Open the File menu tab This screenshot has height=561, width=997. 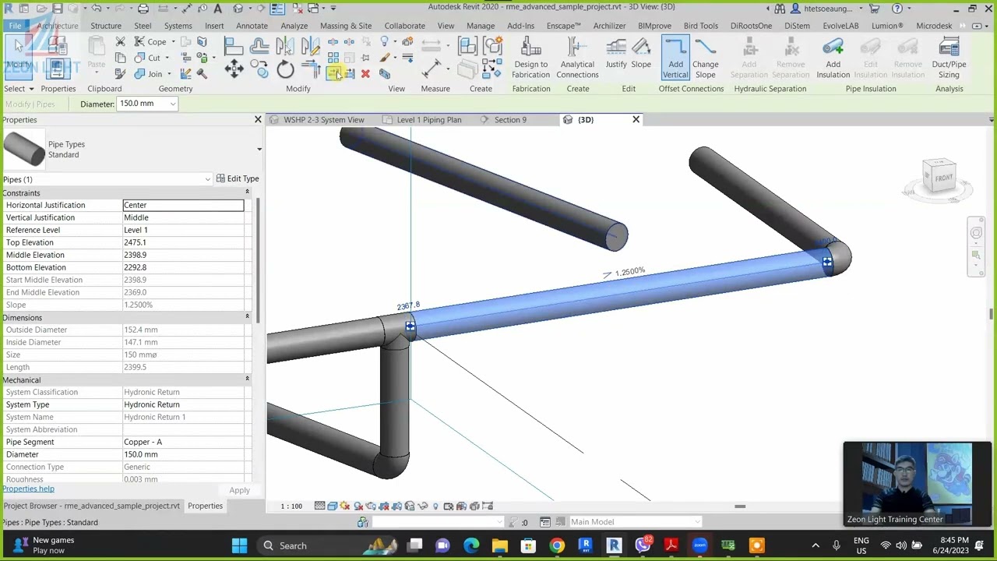[x=15, y=26]
